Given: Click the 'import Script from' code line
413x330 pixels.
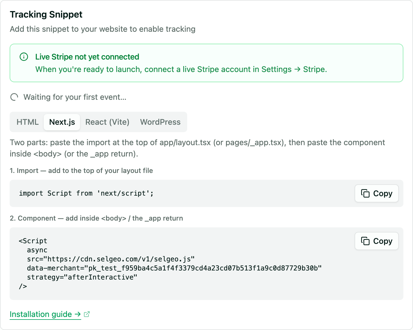Looking at the screenshot, I should click(86, 193).
